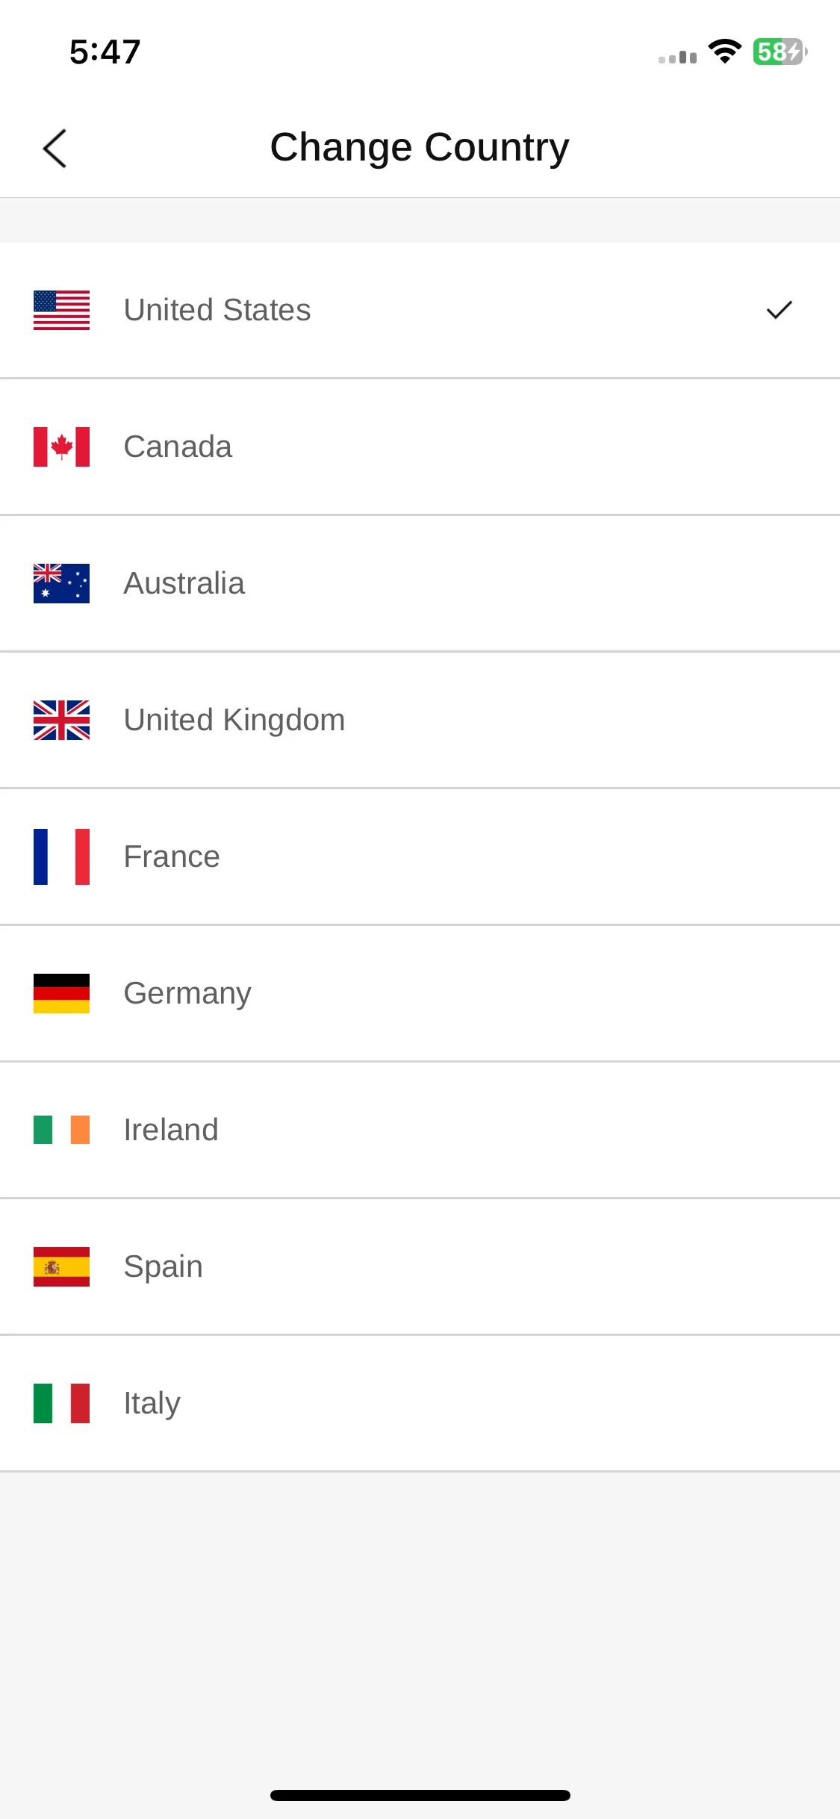This screenshot has width=840, height=1819.
Task: Click the United States flag icon
Action: coord(61,310)
